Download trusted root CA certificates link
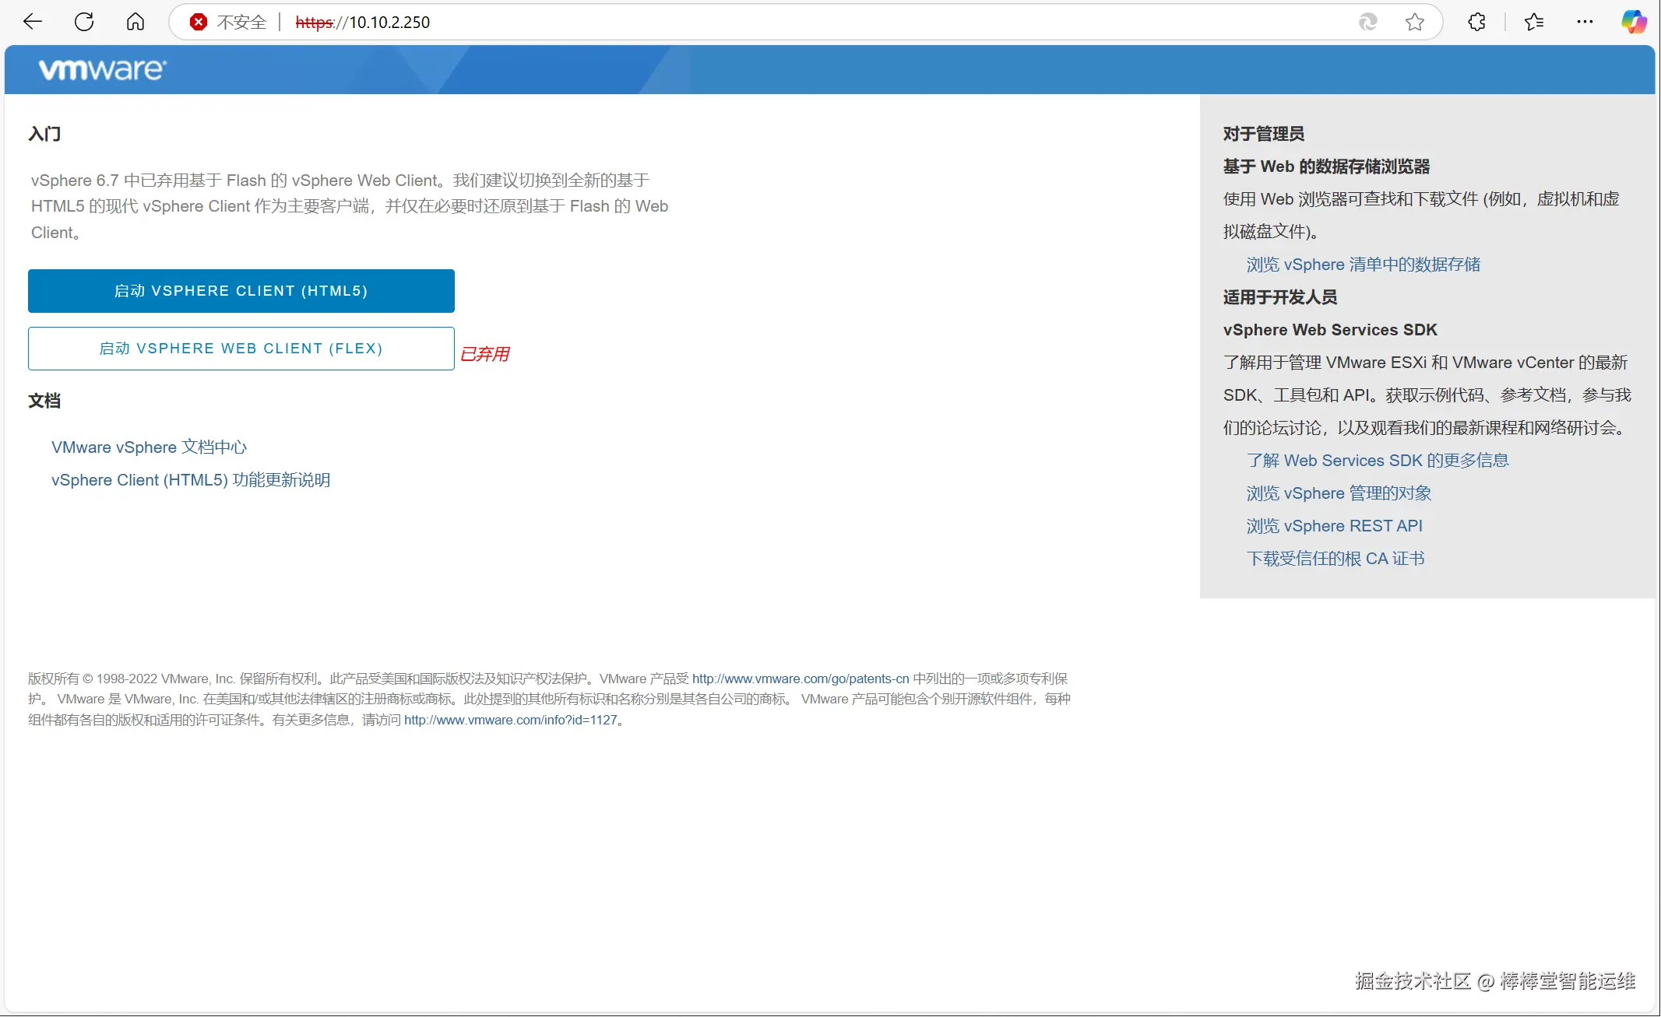This screenshot has width=1661, height=1017. [x=1335, y=559]
